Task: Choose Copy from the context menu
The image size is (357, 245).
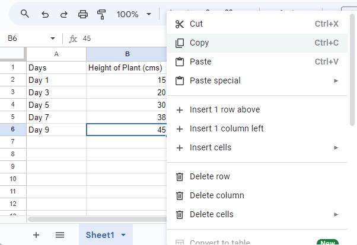Action: tap(199, 43)
